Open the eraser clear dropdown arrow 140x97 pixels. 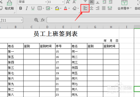[x=78, y=9]
